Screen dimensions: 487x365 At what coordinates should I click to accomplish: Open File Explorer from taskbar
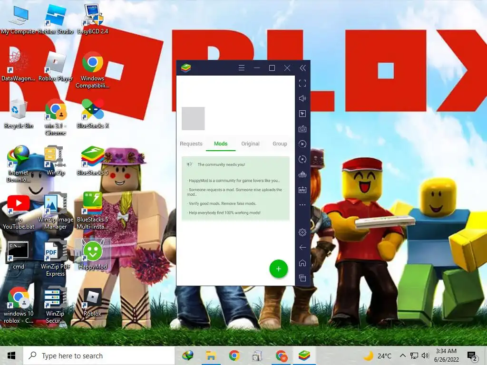(211, 355)
